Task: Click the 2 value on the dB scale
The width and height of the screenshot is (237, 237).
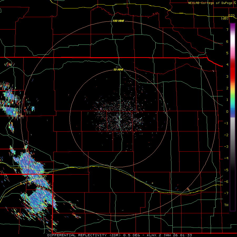Action: coord(227,88)
